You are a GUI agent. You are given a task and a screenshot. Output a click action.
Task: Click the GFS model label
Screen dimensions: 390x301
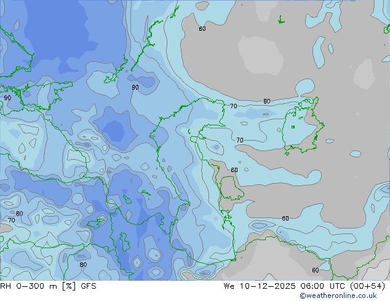click(x=89, y=286)
